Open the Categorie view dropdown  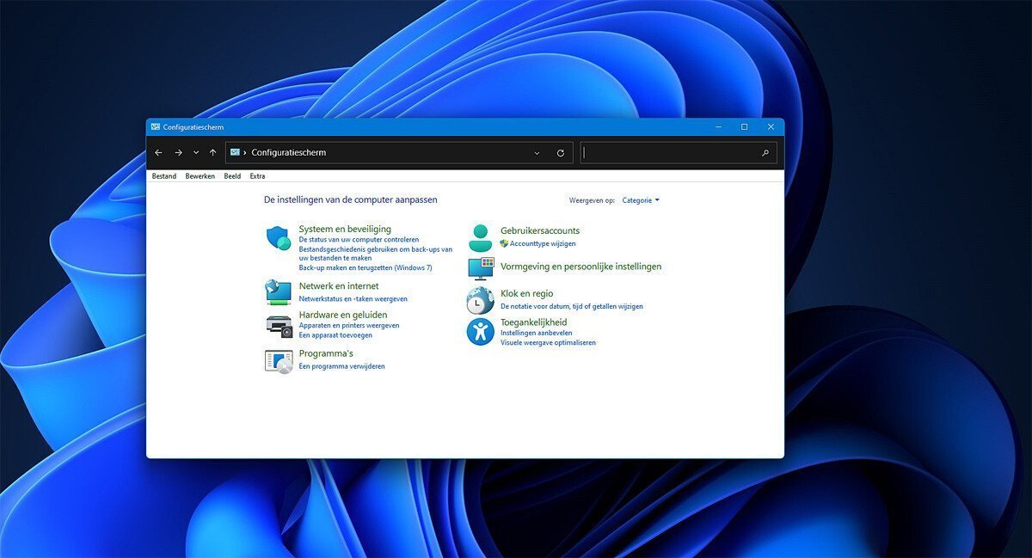[x=641, y=200]
